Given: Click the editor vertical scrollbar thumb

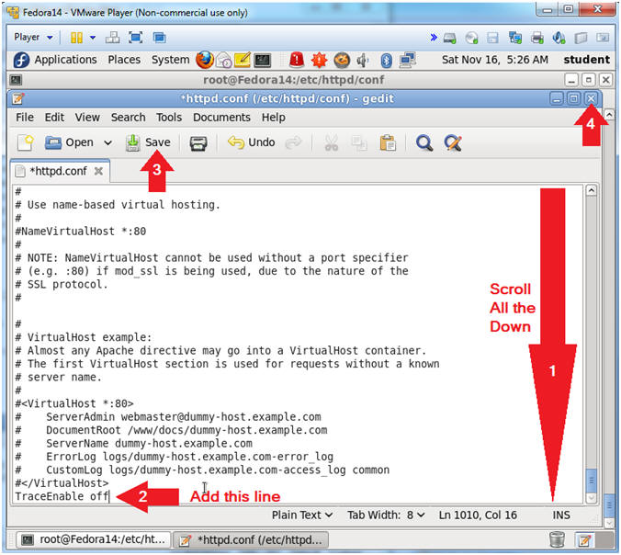Looking at the screenshot, I should pos(591,481).
